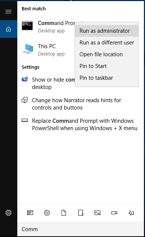The image size is (145, 237).
Task: Filter search results by Music
Action: point(131,213)
